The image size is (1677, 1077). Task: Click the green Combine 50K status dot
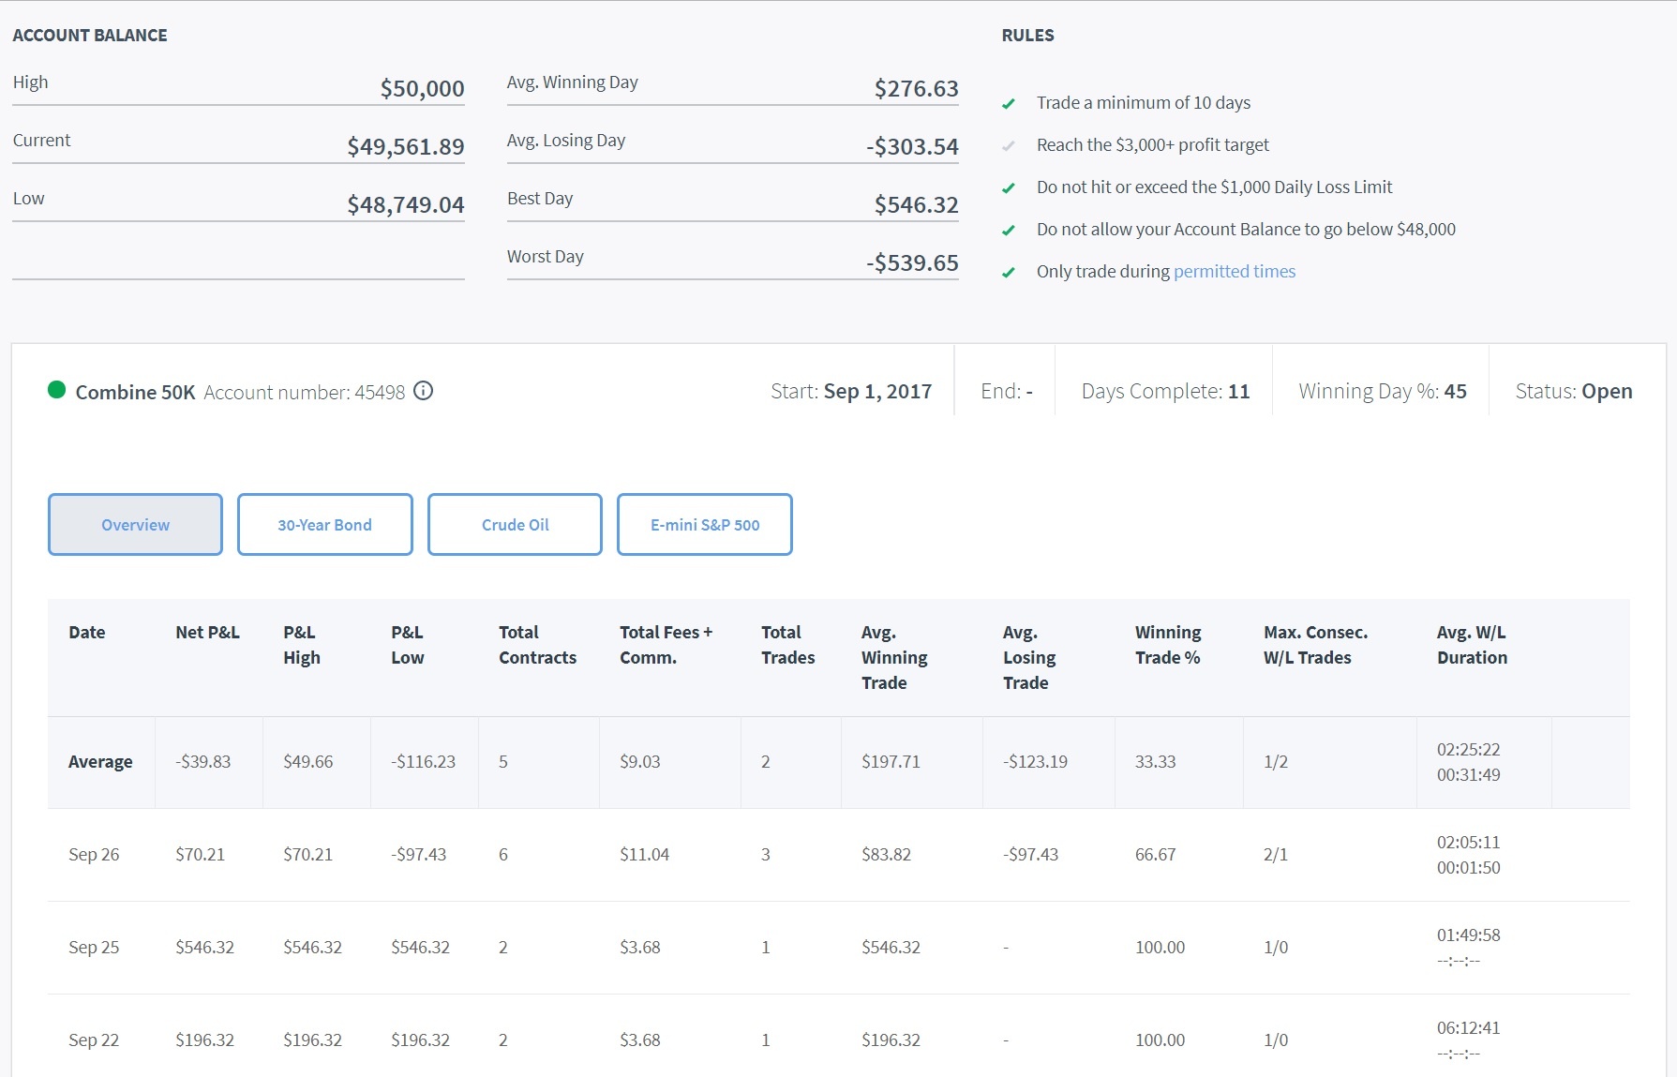pyautogui.click(x=56, y=390)
